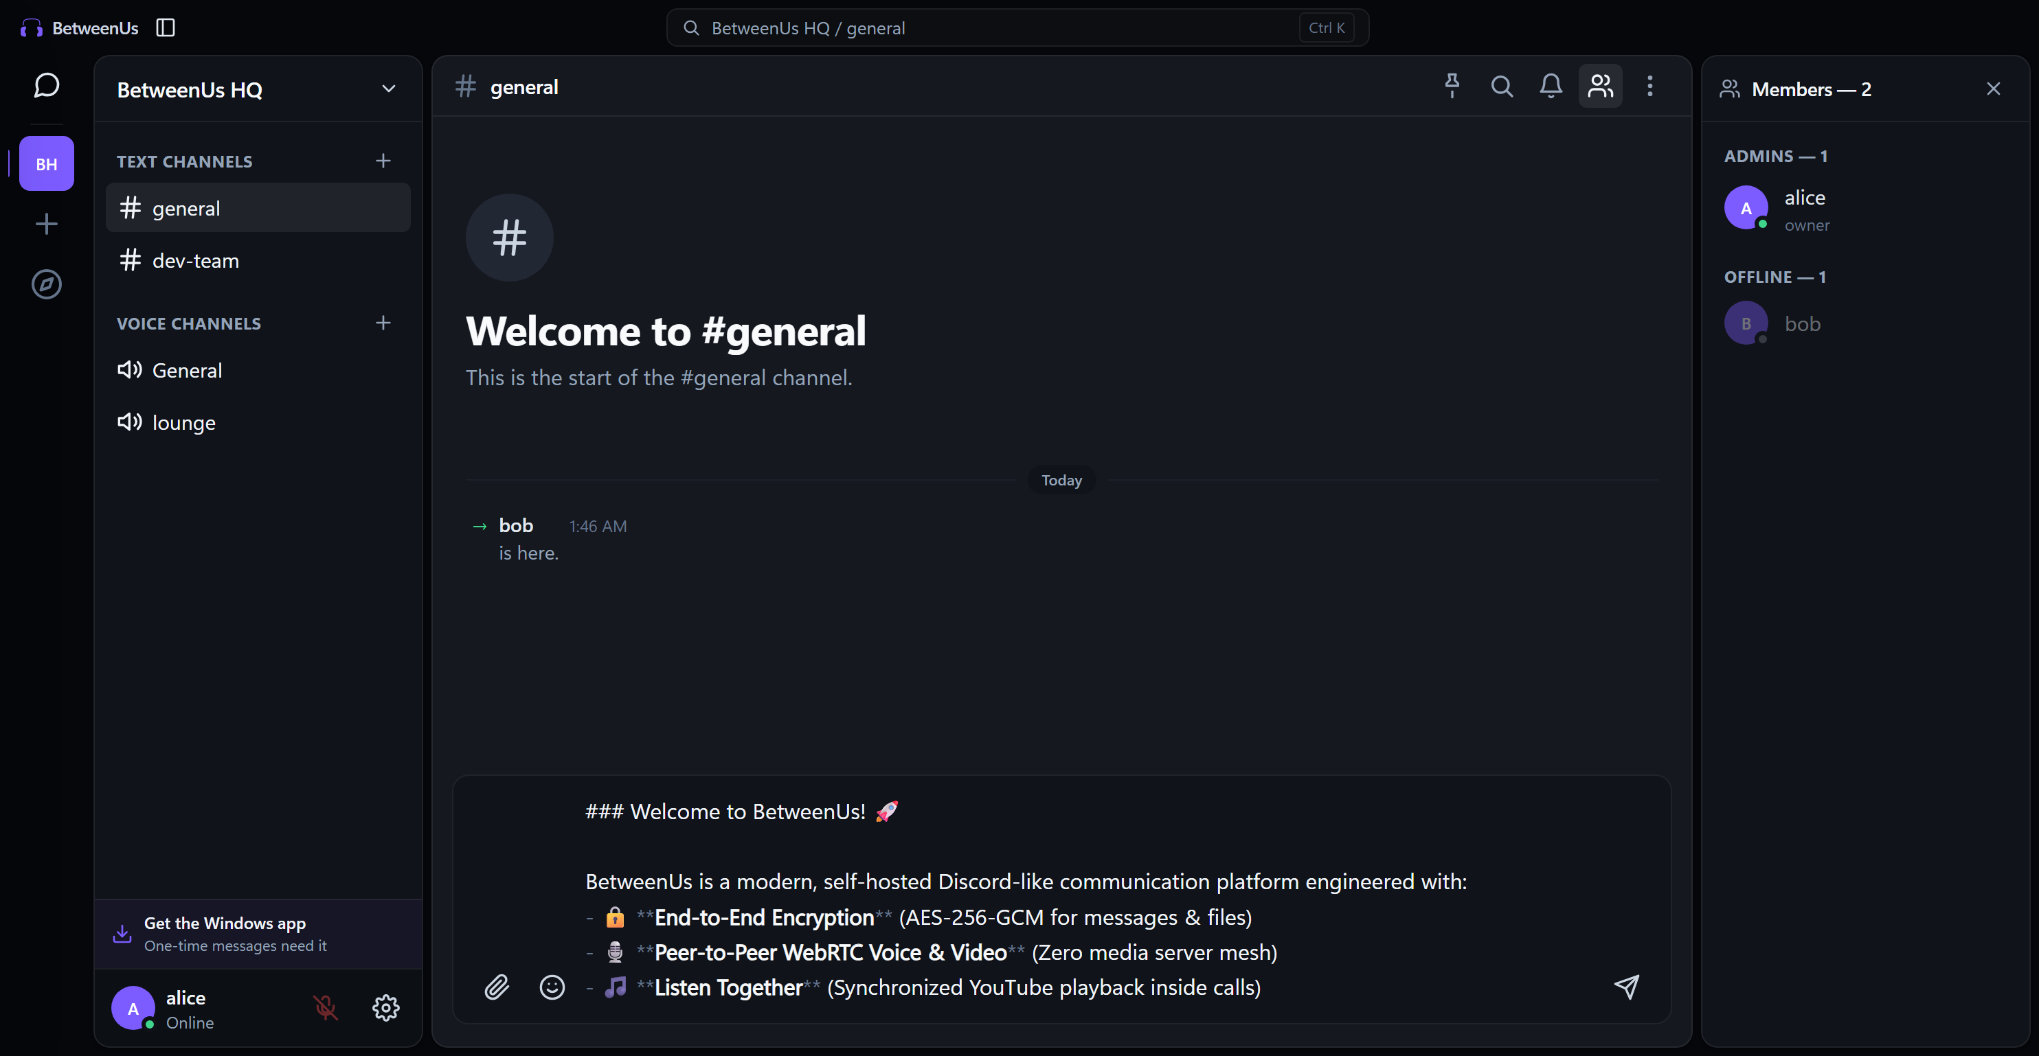Click bob's name in join message

tap(515, 525)
